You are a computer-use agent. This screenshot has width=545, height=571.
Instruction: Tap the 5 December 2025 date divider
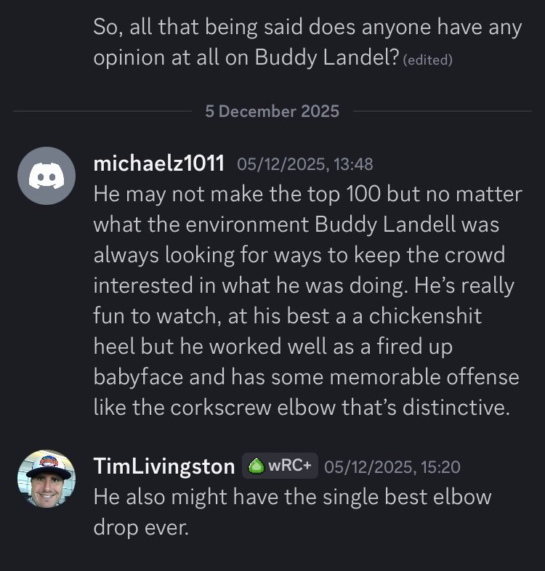(272, 111)
